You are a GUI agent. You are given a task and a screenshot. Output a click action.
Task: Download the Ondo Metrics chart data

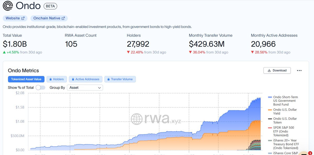[277, 70]
